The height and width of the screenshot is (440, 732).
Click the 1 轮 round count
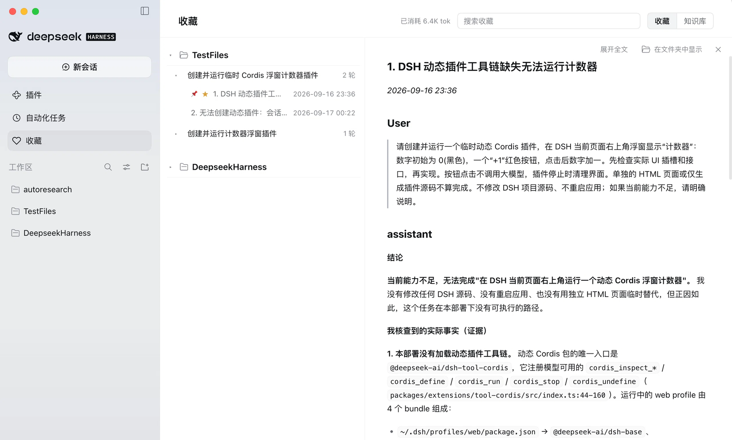pyautogui.click(x=349, y=134)
